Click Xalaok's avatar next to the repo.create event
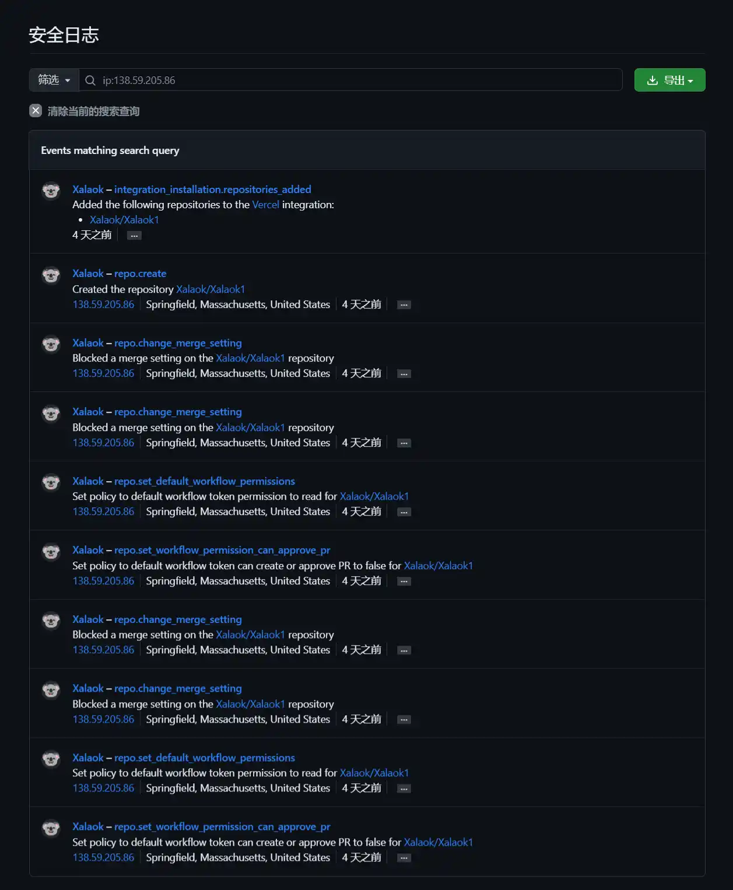Image resolution: width=733 pixels, height=890 pixels. coord(51,275)
